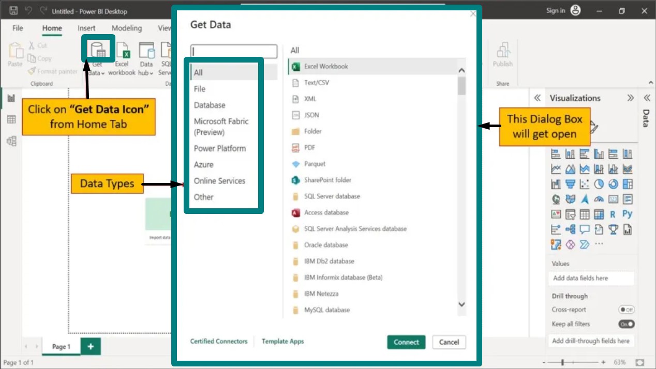Click Get more visuals ellipsis
This screenshot has height=369, width=656.
[599, 244]
